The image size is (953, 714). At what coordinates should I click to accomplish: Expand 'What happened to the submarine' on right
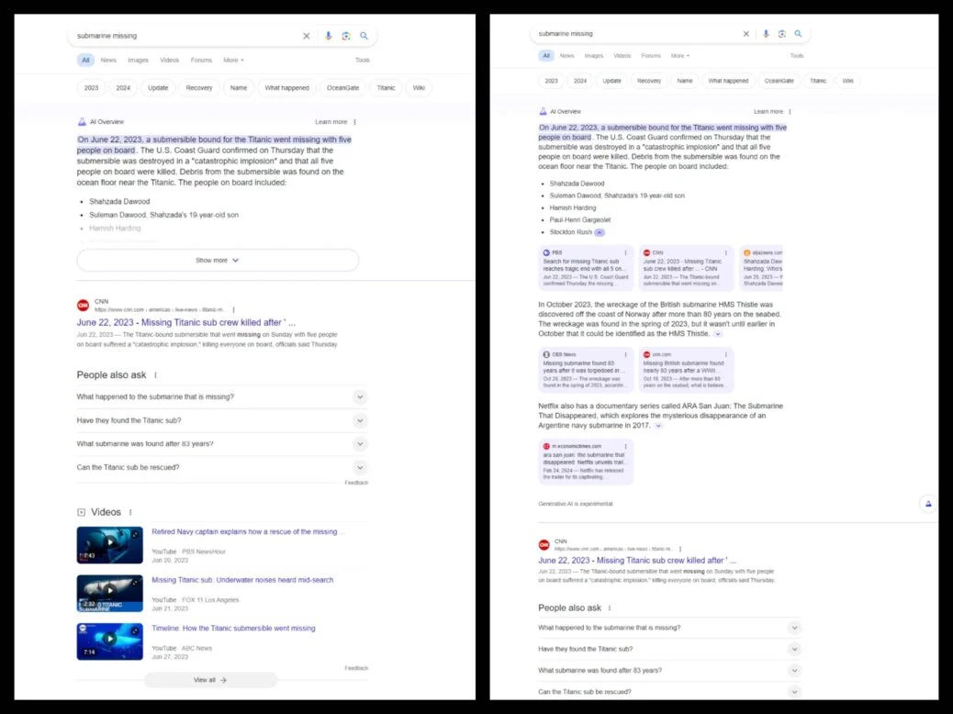(794, 628)
